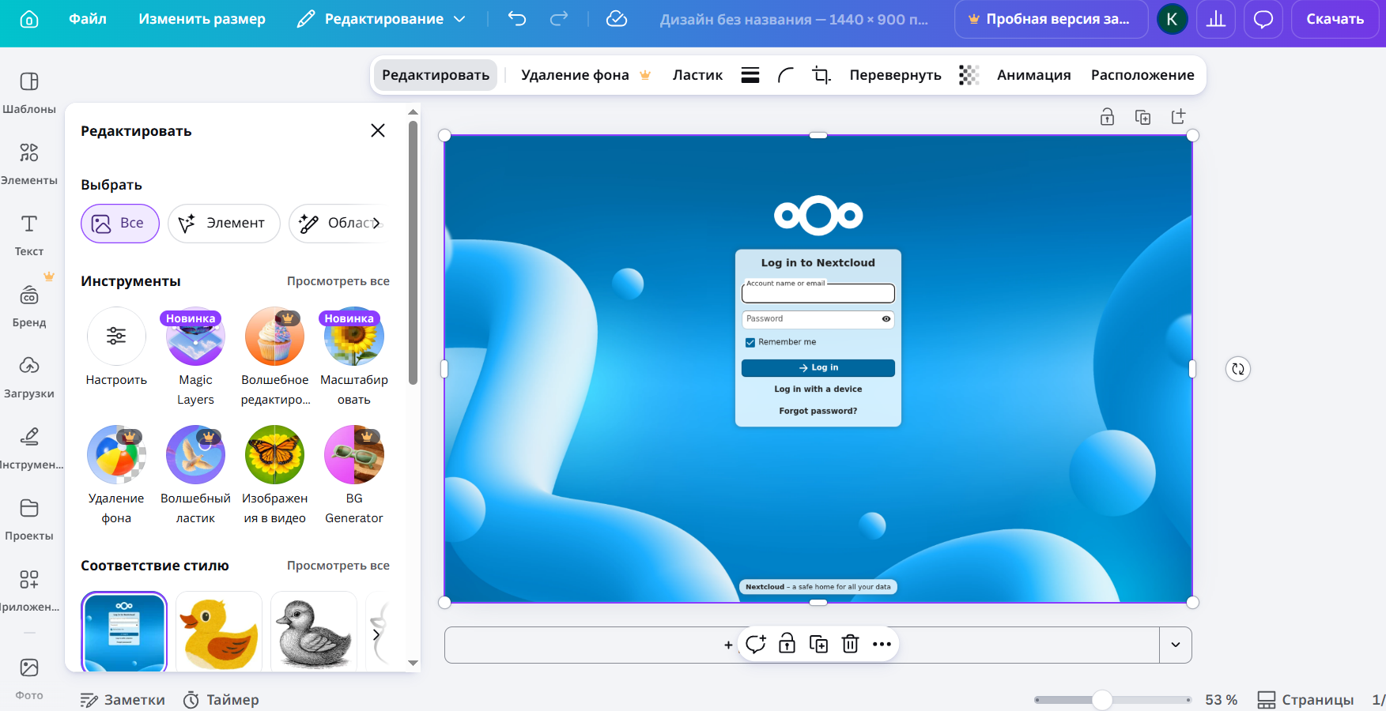Image resolution: width=1386 pixels, height=711 pixels.
Task: Open the Uploads sidebar panel
Action: click(x=29, y=377)
